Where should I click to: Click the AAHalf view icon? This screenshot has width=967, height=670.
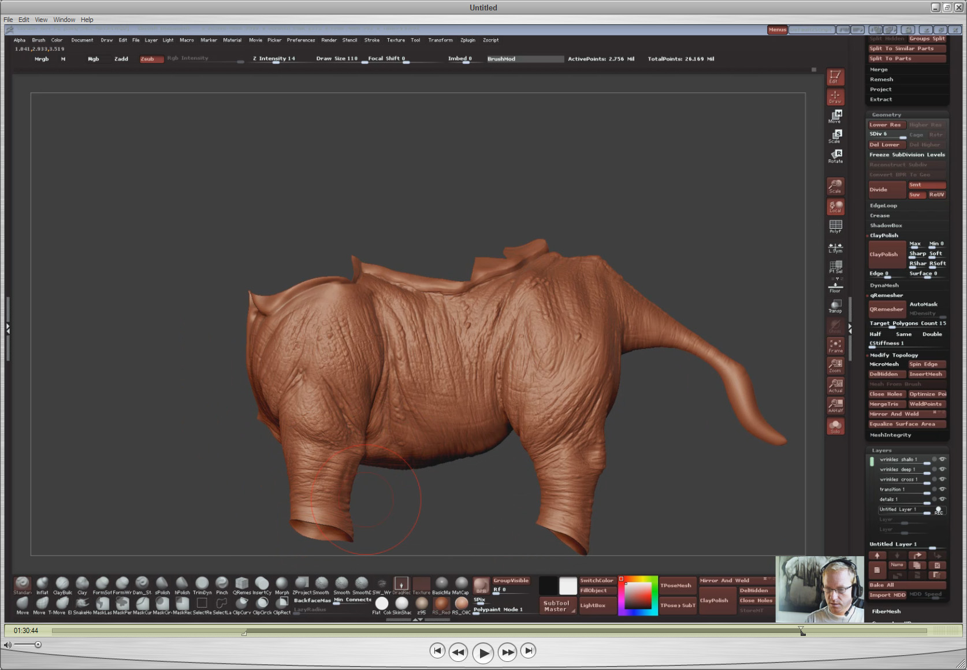pyautogui.click(x=835, y=405)
